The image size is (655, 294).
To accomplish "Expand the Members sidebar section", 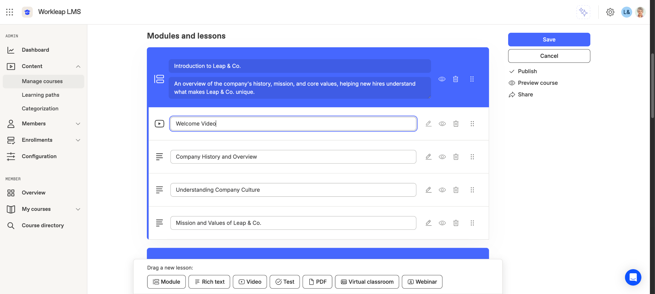I will tap(78, 124).
